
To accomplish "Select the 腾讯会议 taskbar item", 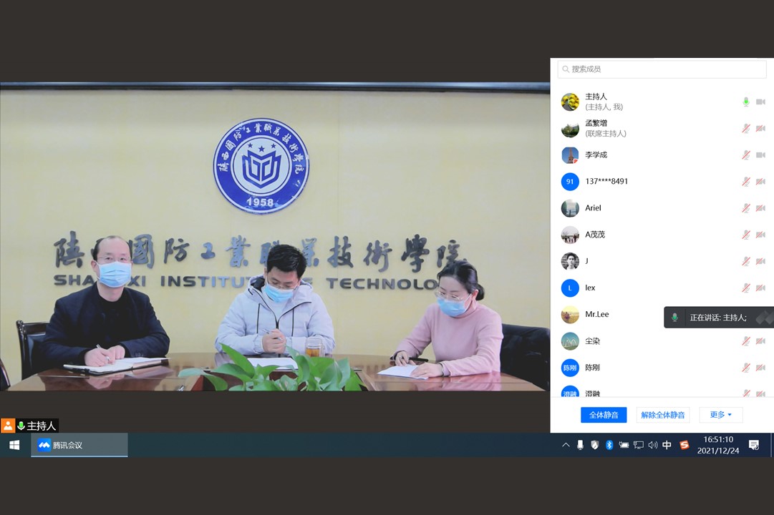I will click(x=79, y=445).
